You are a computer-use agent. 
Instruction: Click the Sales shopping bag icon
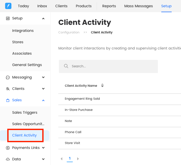pyautogui.click(x=8, y=100)
